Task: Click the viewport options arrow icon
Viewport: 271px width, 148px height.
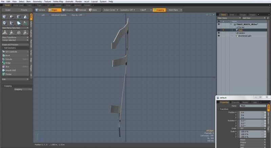Action: 213,15
